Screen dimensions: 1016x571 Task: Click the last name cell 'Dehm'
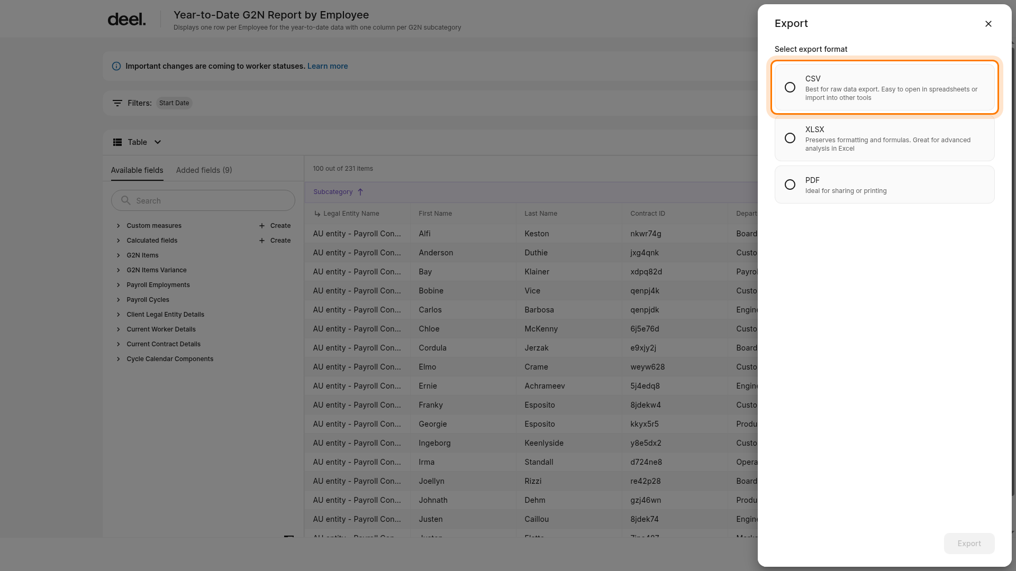click(x=535, y=500)
